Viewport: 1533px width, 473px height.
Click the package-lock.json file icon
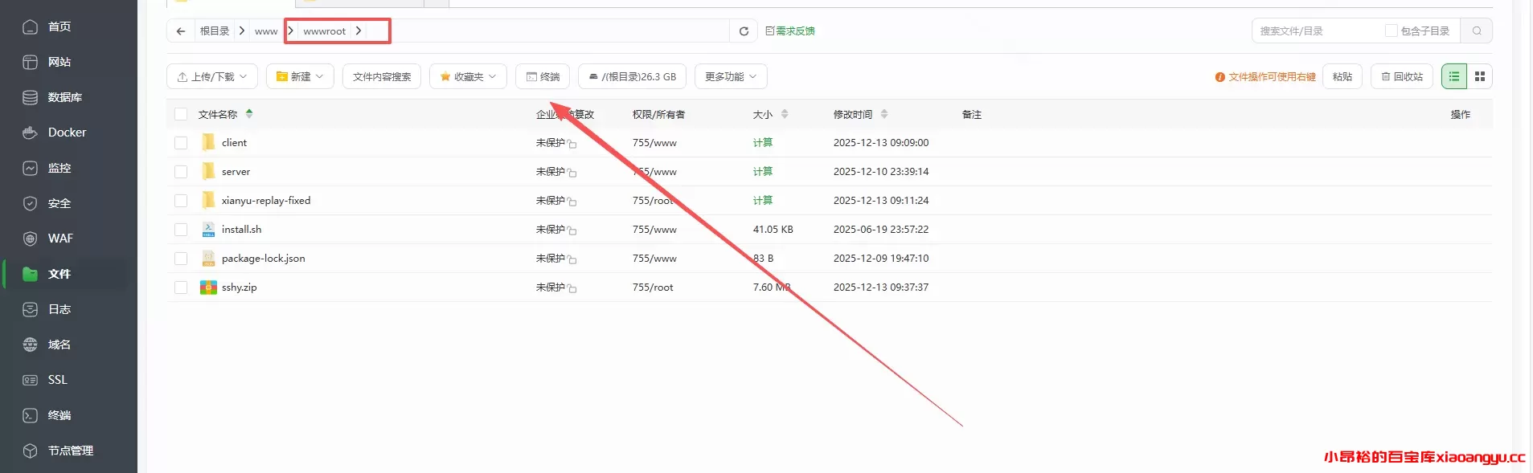[x=208, y=258]
